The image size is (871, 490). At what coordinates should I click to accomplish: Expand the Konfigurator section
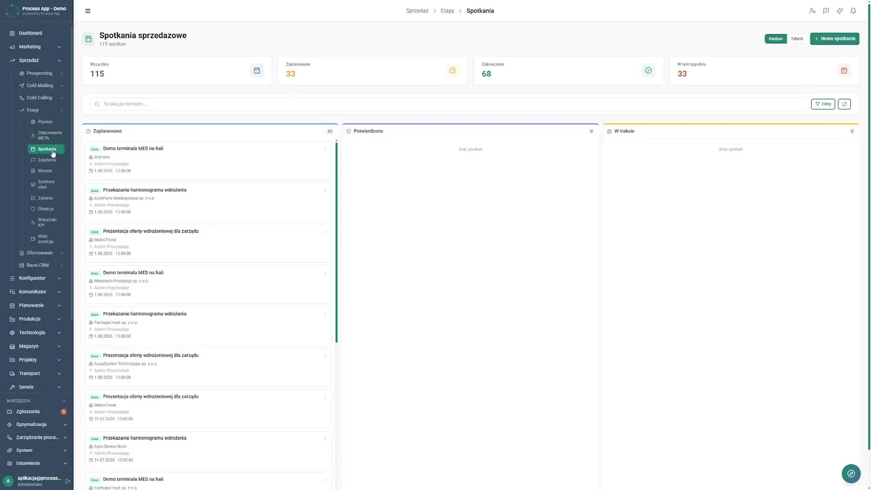coord(36,278)
